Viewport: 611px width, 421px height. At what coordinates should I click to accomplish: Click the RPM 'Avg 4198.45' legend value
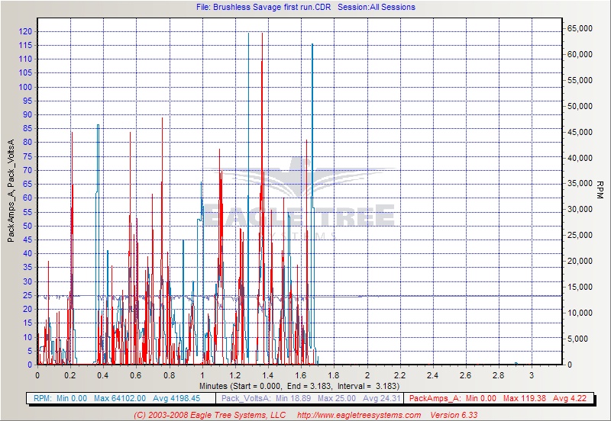click(176, 398)
